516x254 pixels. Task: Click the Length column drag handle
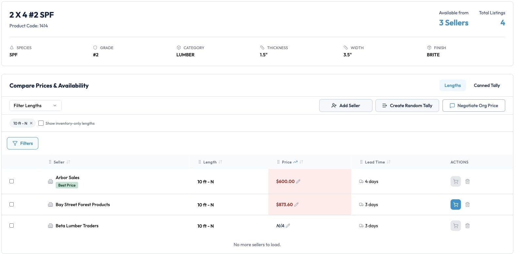(200, 162)
